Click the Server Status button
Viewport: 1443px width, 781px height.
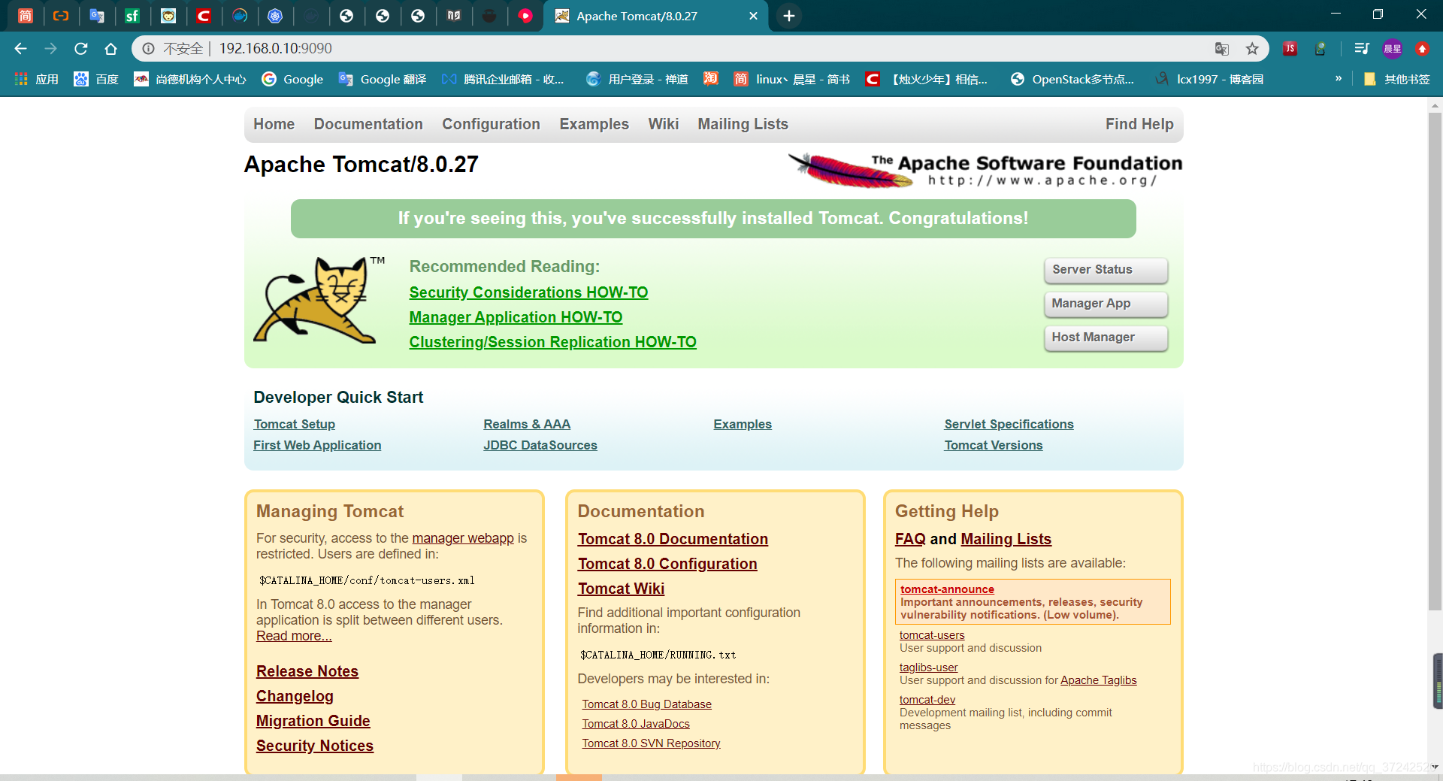[1106, 270]
